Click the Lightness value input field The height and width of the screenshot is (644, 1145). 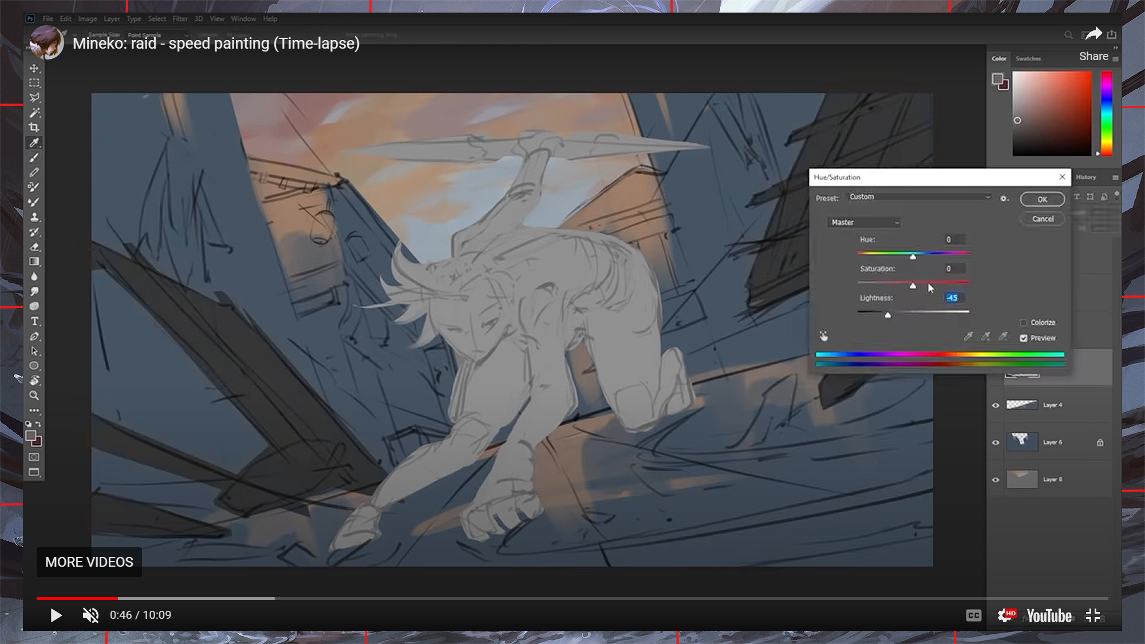click(x=953, y=298)
